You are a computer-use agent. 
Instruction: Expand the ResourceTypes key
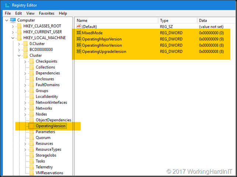click(x=25, y=150)
